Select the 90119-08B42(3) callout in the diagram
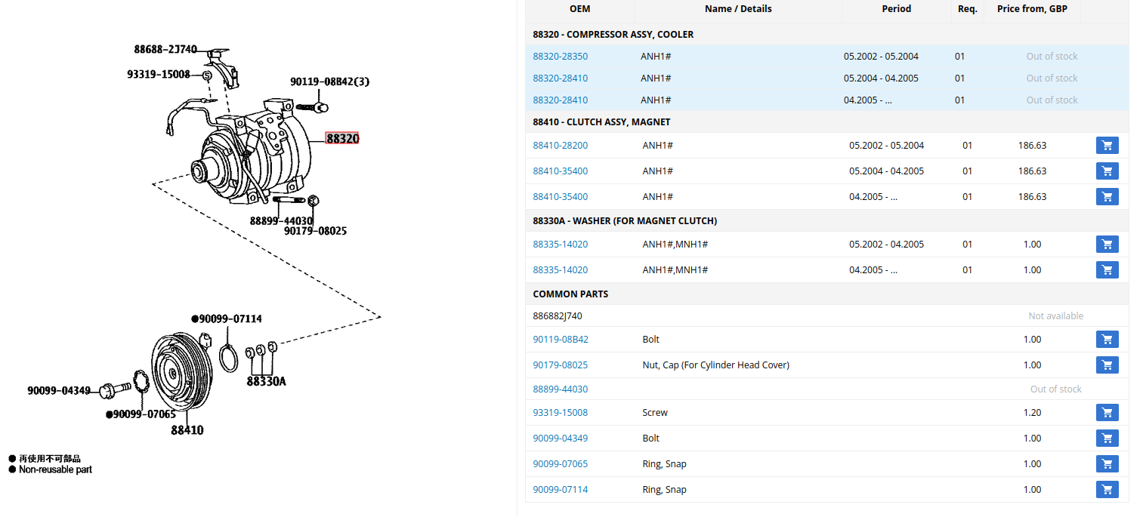The width and height of the screenshot is (1143, 517). click(x=329, y=82)
